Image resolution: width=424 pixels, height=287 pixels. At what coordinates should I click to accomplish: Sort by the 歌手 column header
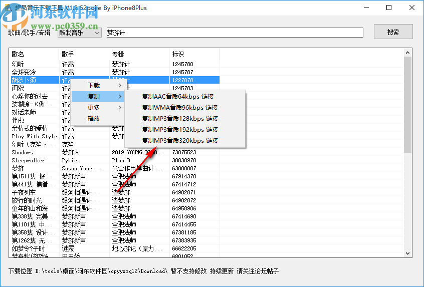[84, 54]
